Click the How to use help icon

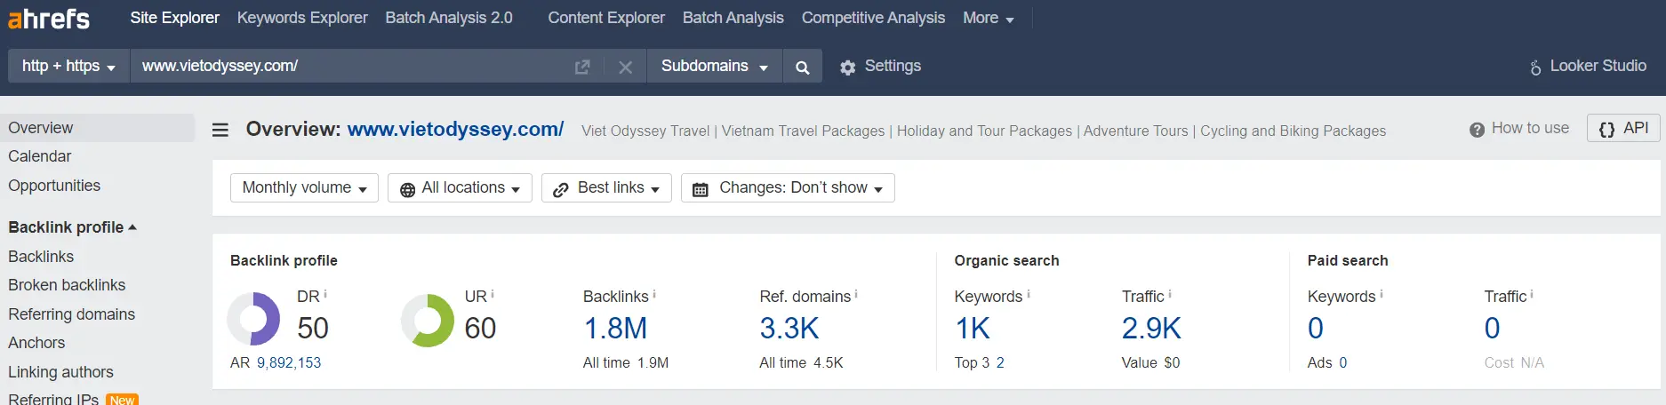coord(1477,130)
